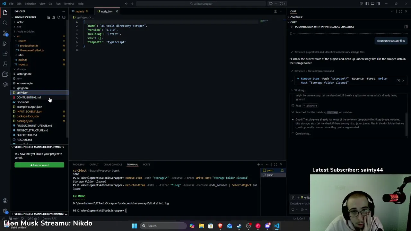This screenshot has height=231, width=411.
Task: Open the Manage gear in activity bar
Action: [x=5, y=211]
